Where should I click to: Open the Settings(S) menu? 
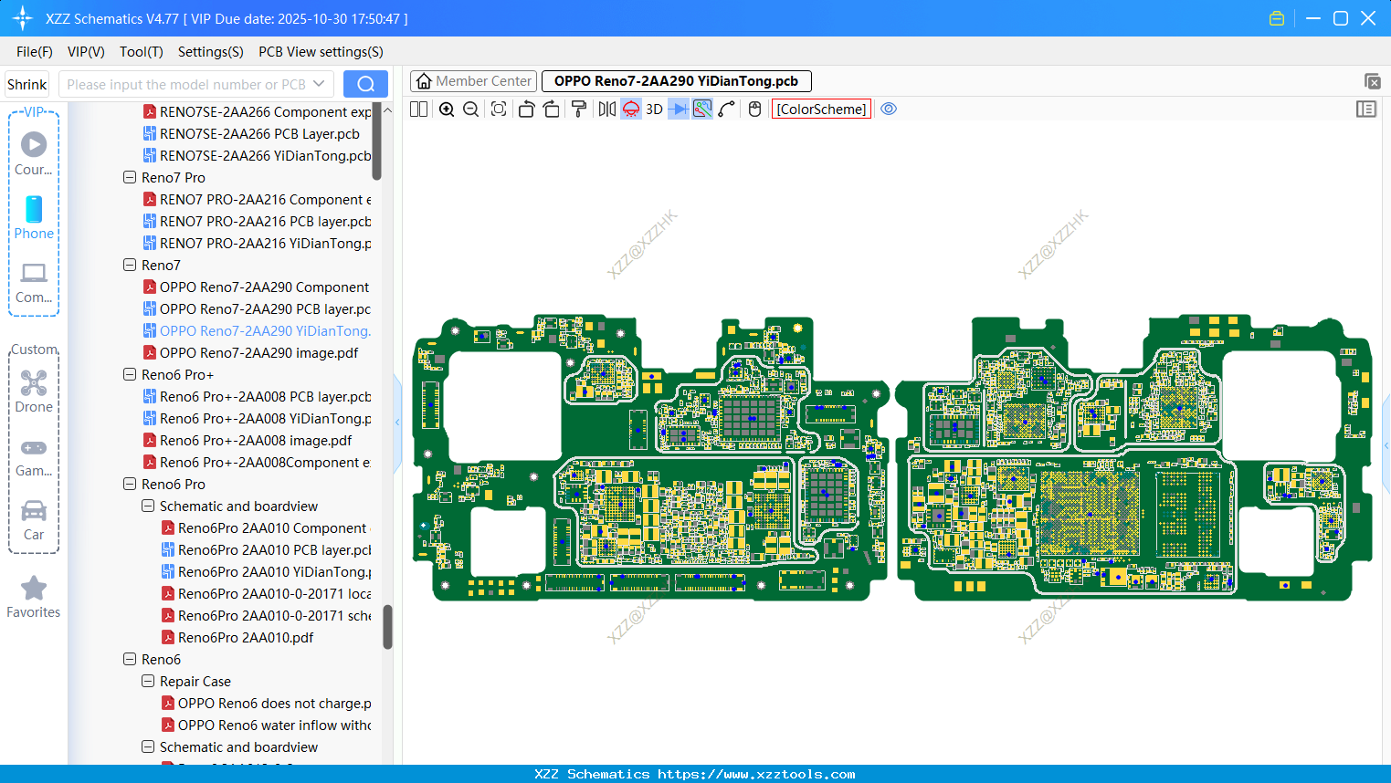[x=211, y=52]
